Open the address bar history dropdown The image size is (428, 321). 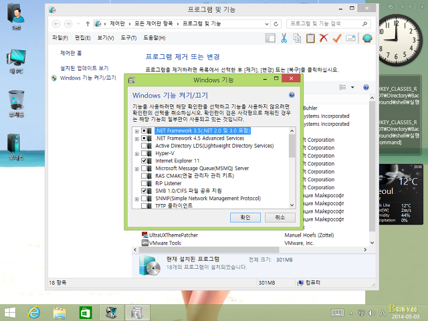[x=267, y=24]
